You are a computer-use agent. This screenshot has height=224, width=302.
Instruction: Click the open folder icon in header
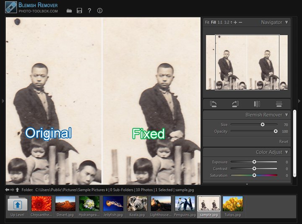tap(69, 10)
